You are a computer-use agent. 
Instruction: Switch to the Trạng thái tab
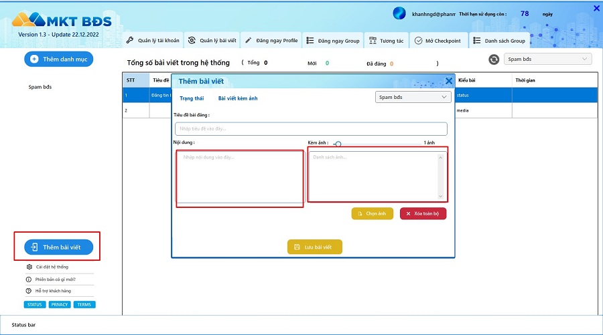(x=192, y=98)
